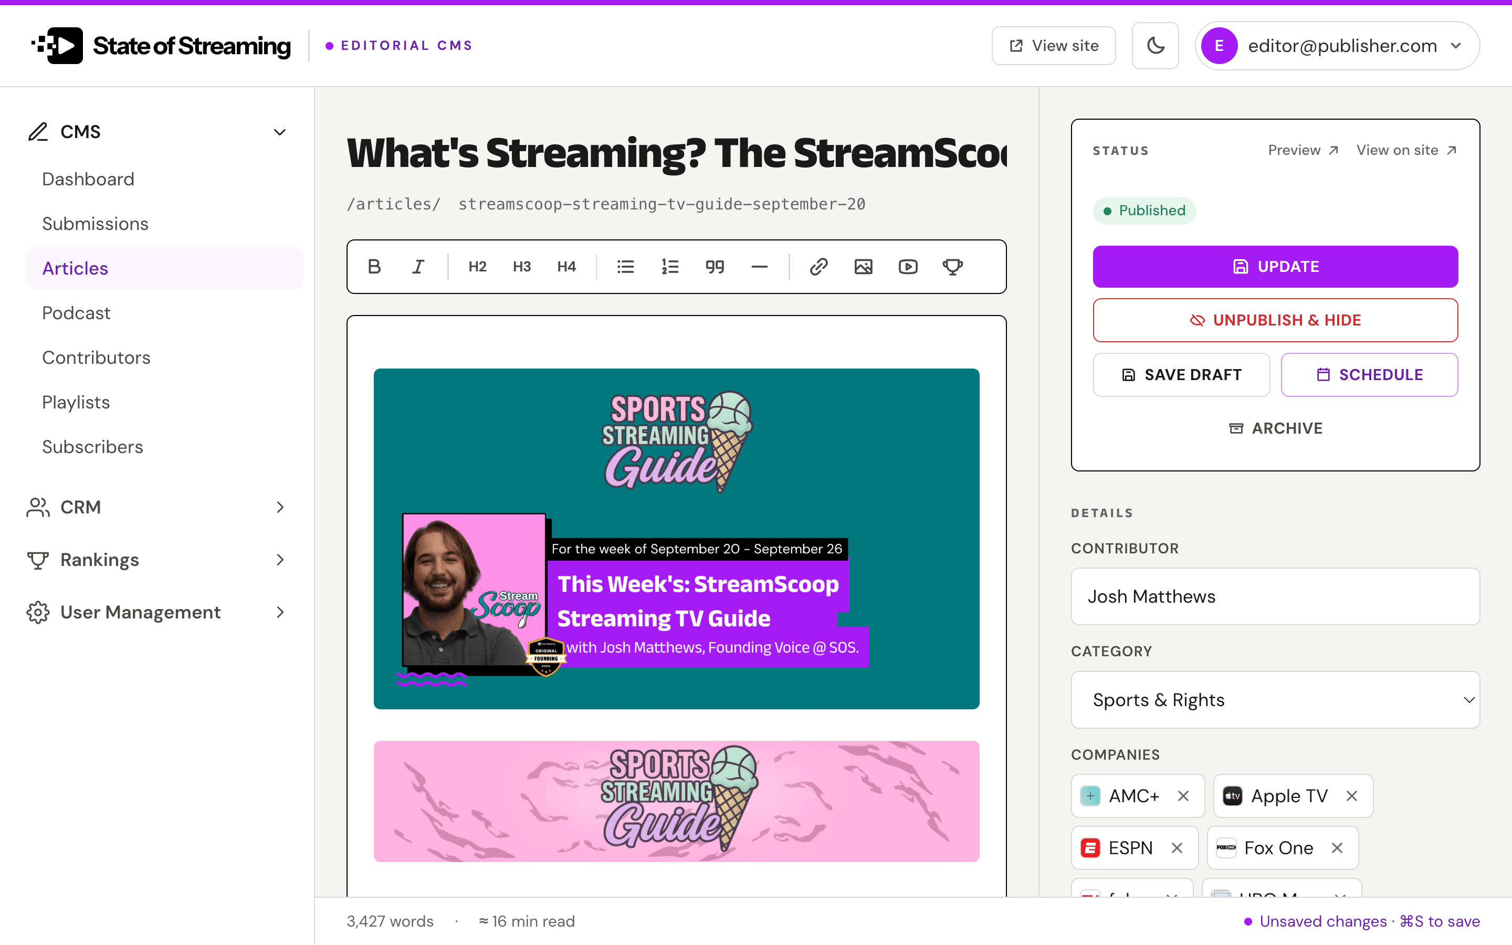This screenshot has height=945, width=1512.
Task: Expand the Rankings sidebar section
Action: tap(157, 559)
